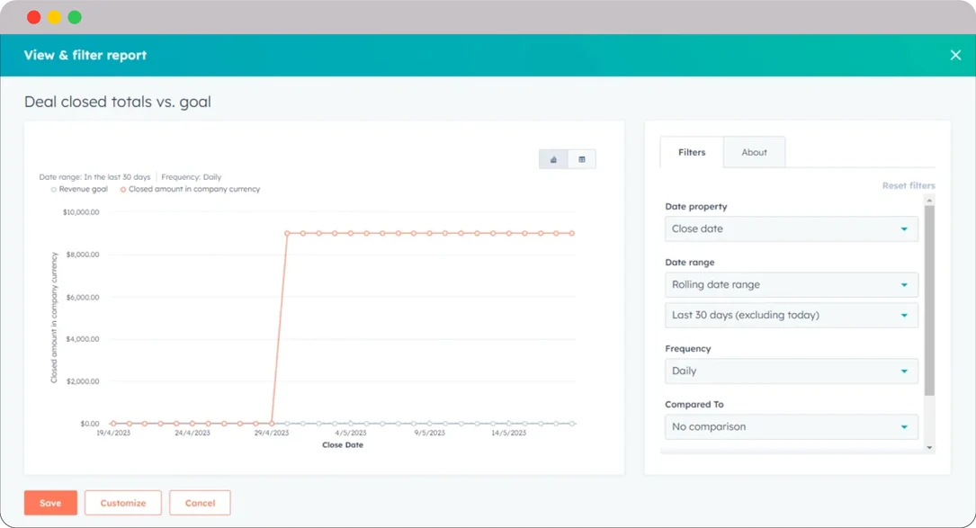
Task: Click the 14/5/2023 x-axis label
Action: (x=508, y=433)
